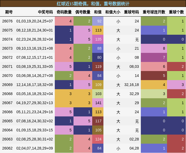Click winning numbers 05,11,21,23,24,29+16
This screenshot has width=186, height=153.
(x=35, y=112)
